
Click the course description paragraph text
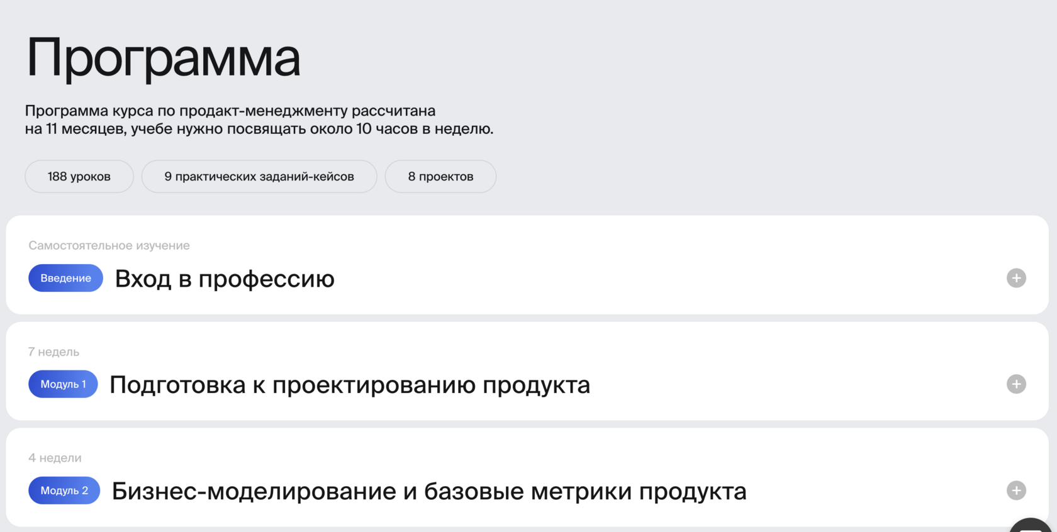click(x=259, y=119)
